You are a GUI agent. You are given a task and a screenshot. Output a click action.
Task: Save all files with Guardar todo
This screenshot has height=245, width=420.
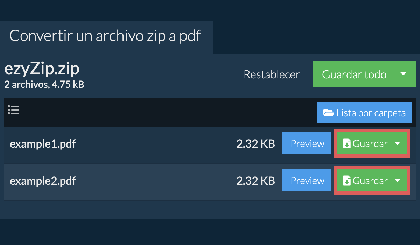[355, 74]
